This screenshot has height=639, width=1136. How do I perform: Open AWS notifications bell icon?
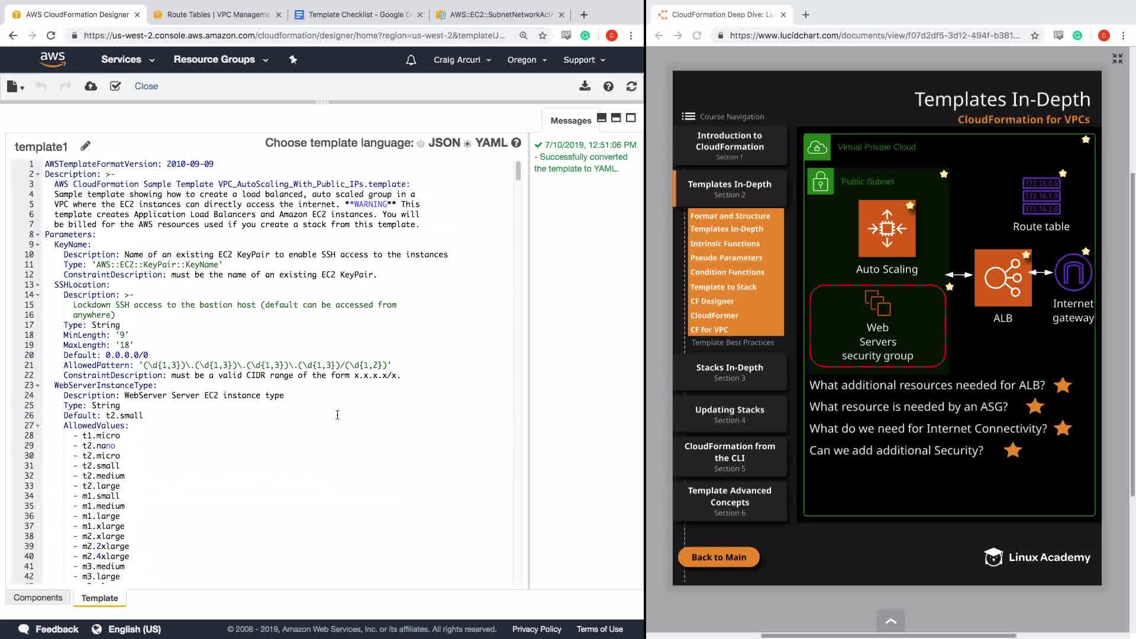pos(411,60)
